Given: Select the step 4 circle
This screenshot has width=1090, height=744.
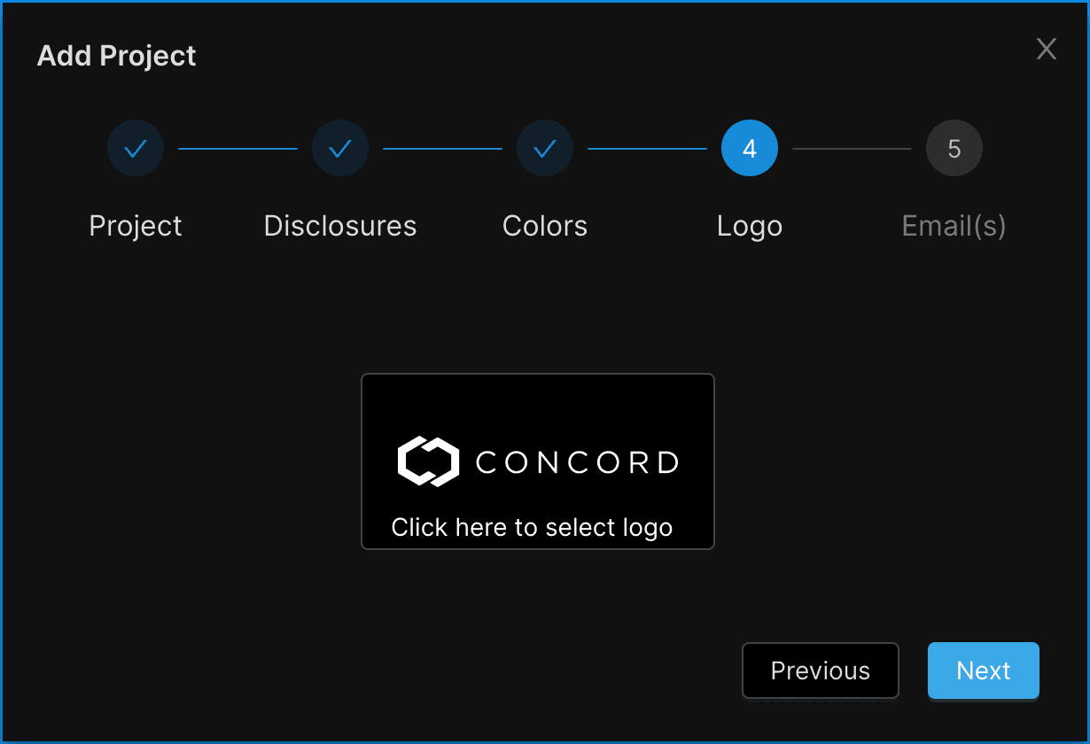Looking at the screenshot, I should pos(750,149).
